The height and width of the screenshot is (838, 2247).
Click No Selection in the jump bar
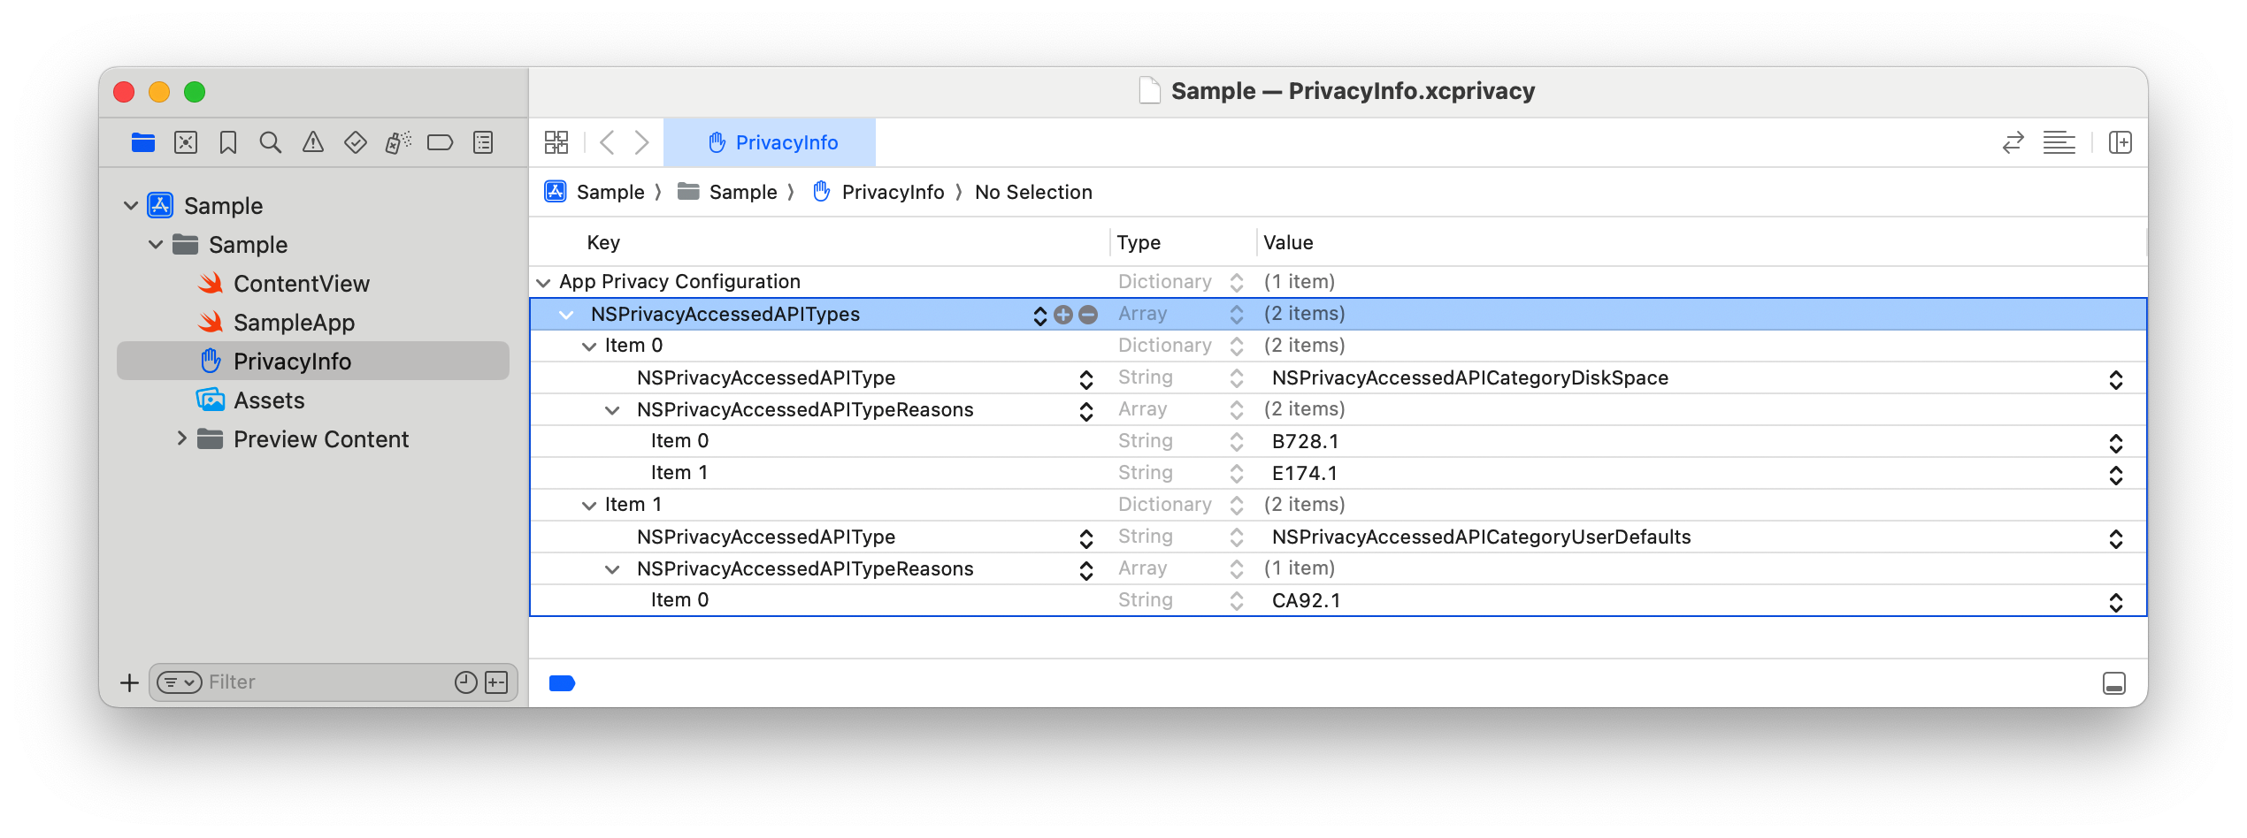1033,192
